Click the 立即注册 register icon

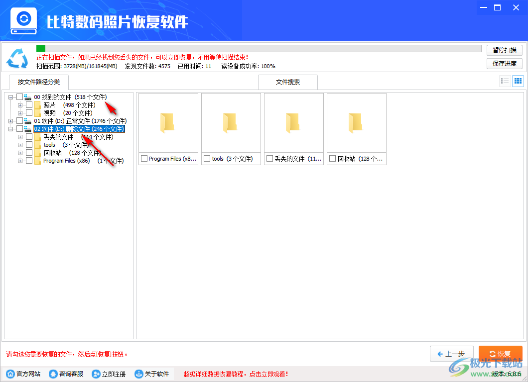[x=95, y=374]
